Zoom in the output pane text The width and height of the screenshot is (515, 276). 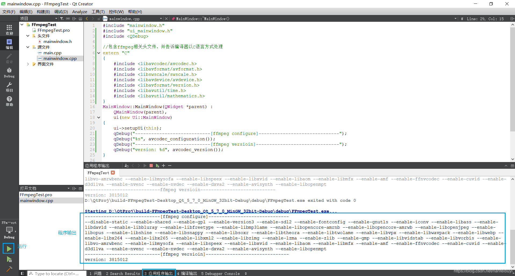tap(164, 166)
